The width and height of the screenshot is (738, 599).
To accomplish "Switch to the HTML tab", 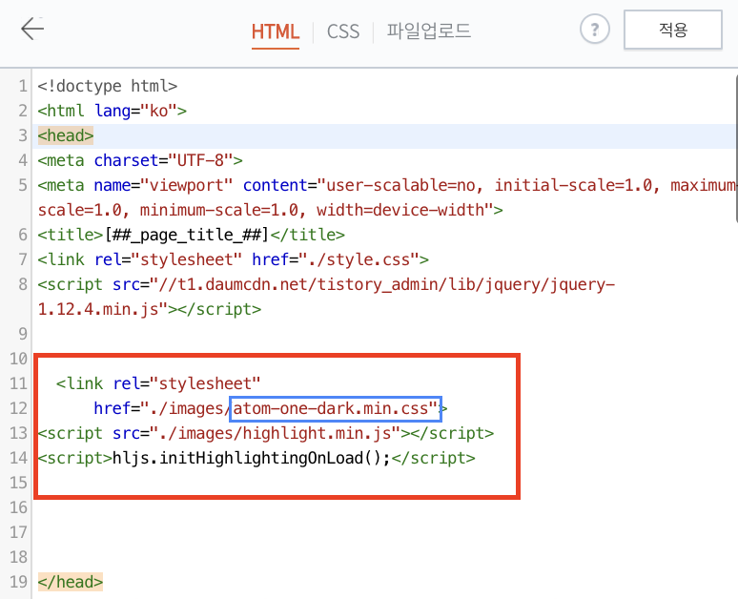I will 276,31.
